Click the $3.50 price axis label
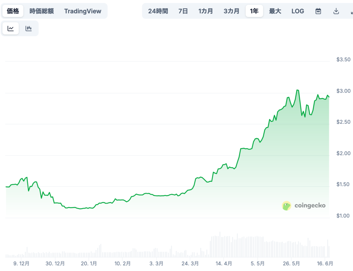353x271 pixels. click(343, 59)
